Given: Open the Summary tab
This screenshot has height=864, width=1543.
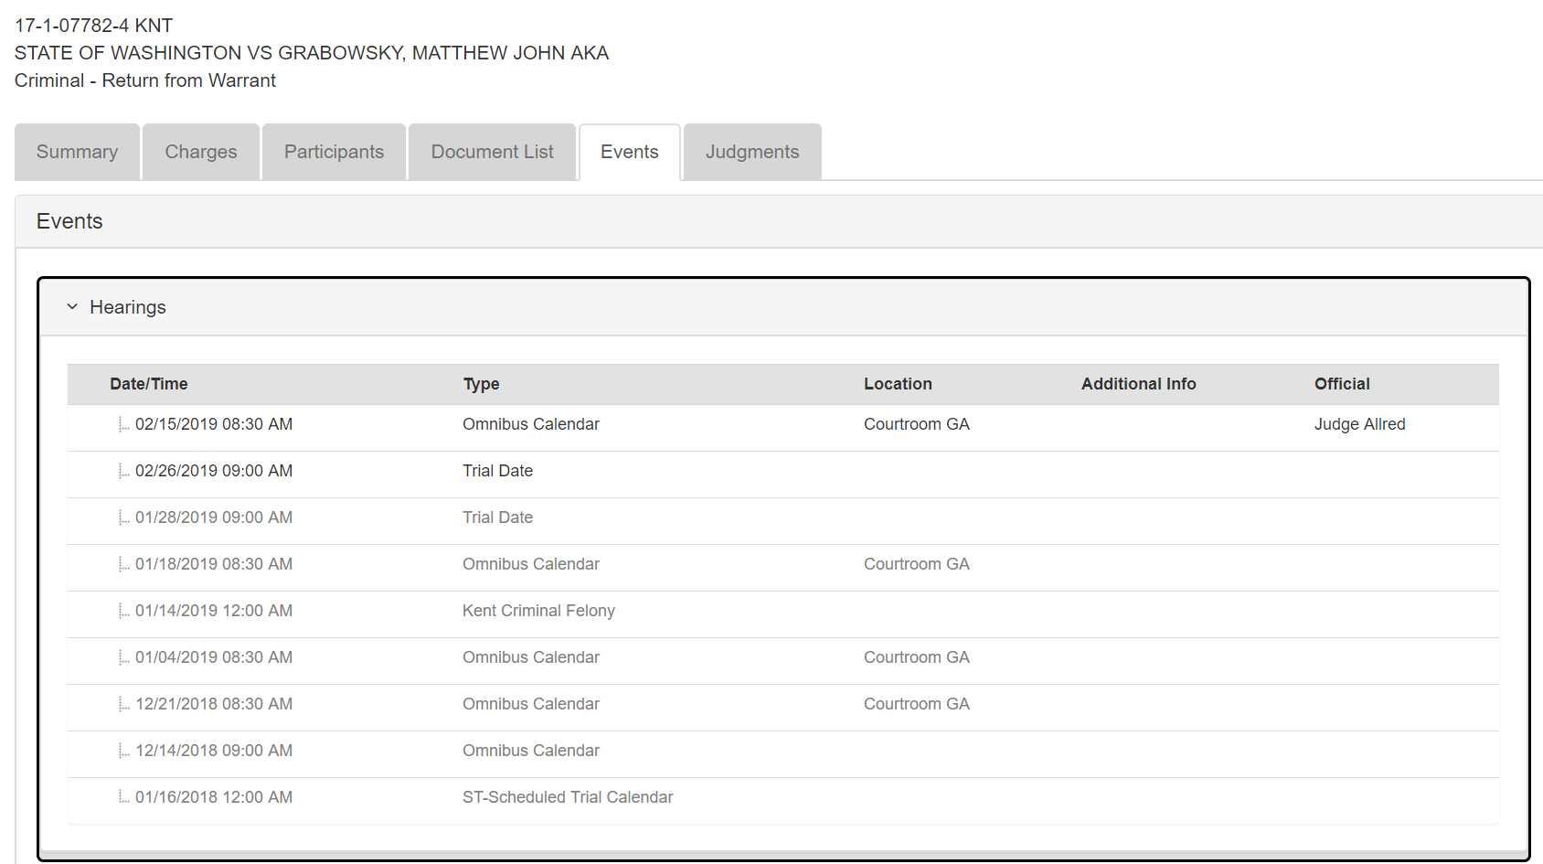Looking at the screenshot, I should click(x=77, y=152).
